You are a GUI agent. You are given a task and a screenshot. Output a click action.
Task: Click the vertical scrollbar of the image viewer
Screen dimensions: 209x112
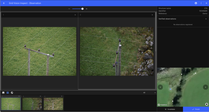tap(155, 32)
